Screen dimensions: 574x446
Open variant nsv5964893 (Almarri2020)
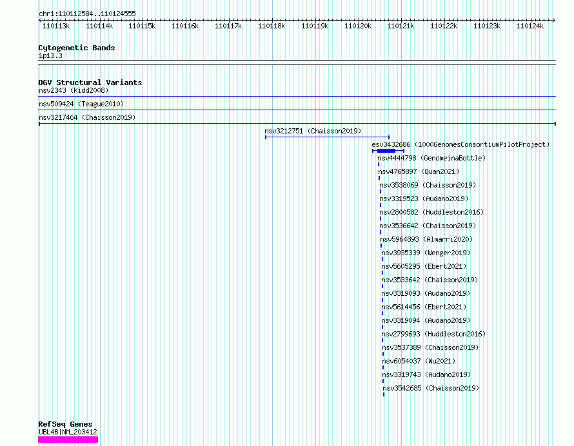tap(426, 239)
